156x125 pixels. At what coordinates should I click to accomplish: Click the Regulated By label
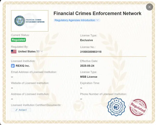[19, 47]
